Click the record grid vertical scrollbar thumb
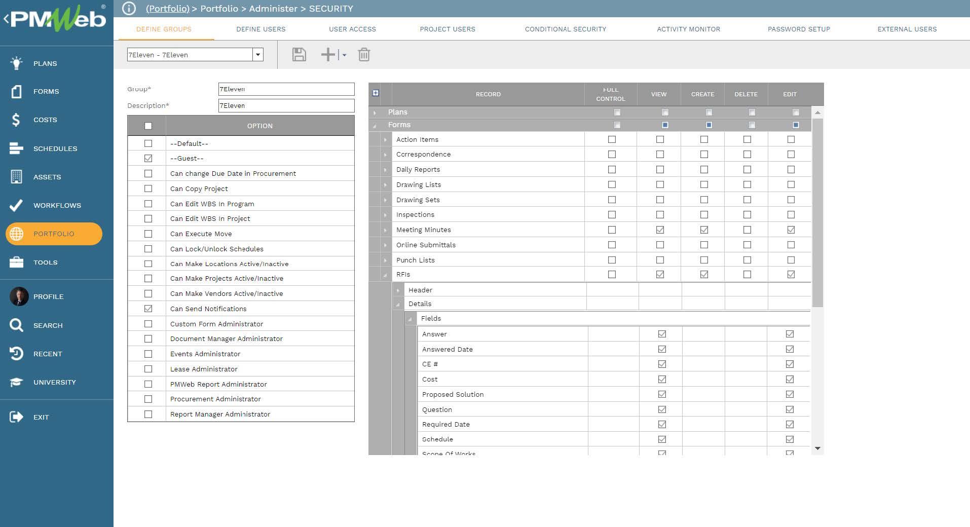Image resolution: width=970 pixels, height=527 pixels. (x=817, y=213)
